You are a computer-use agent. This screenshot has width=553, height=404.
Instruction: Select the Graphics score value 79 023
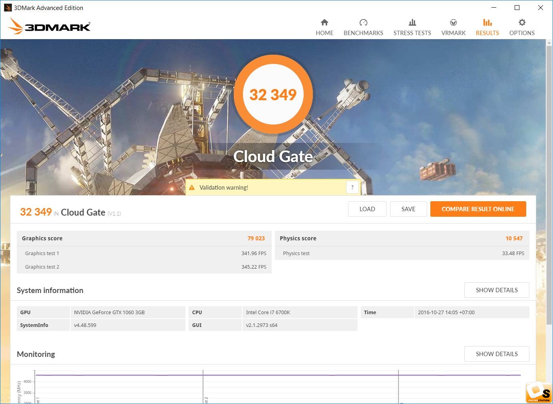(x=256, y=238)
